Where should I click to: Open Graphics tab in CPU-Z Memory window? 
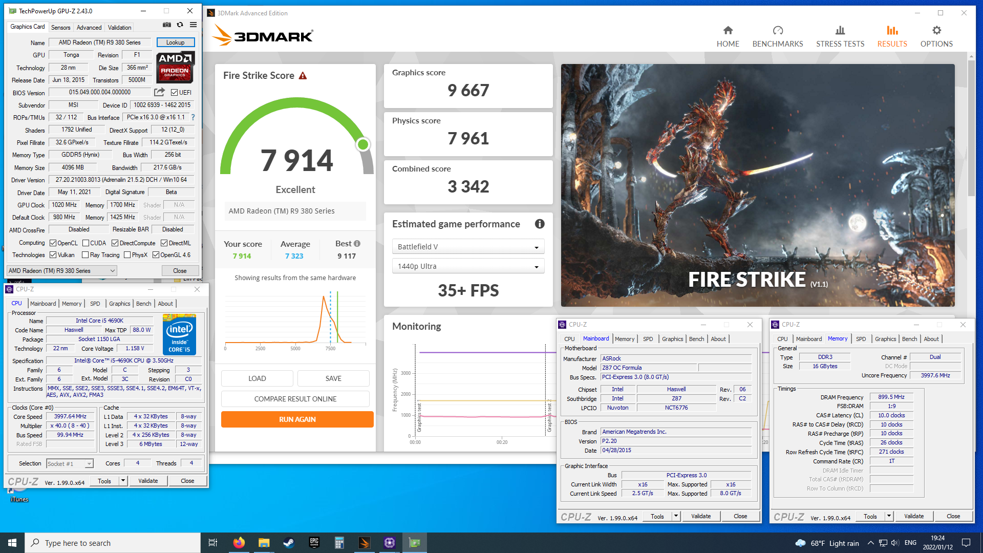[x=885, y=339]
